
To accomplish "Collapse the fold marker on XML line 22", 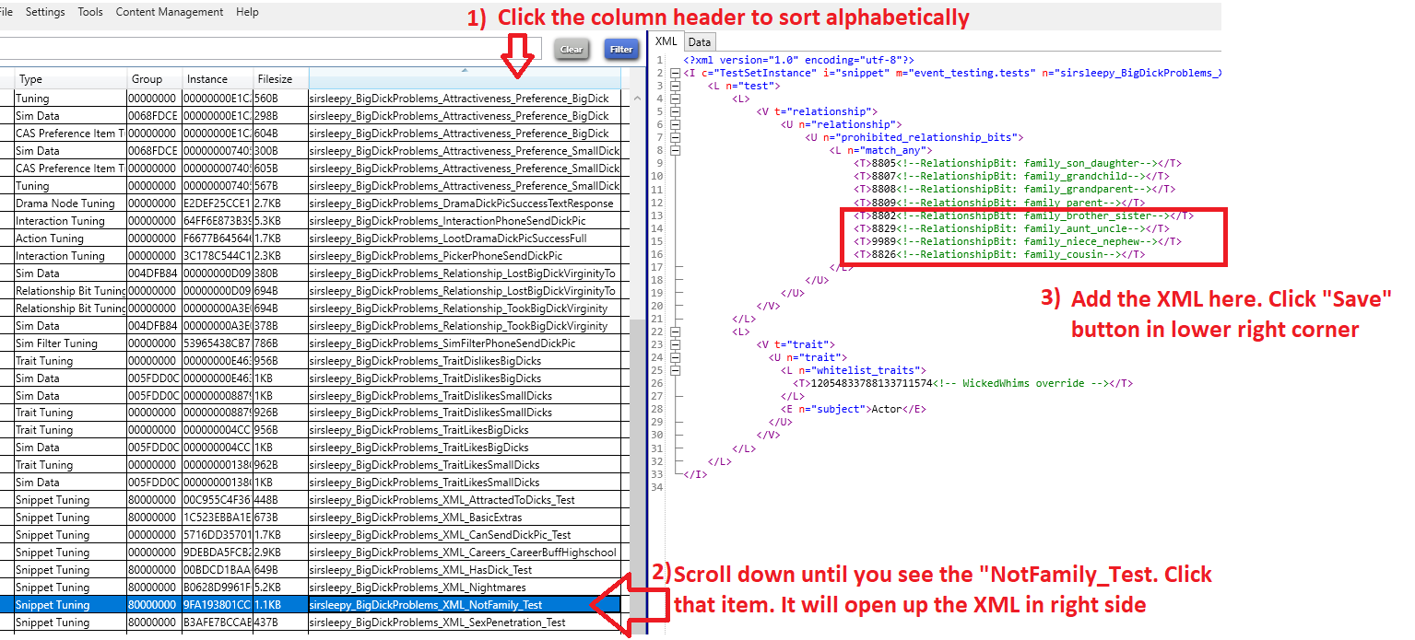I will (x=676, y=332).
